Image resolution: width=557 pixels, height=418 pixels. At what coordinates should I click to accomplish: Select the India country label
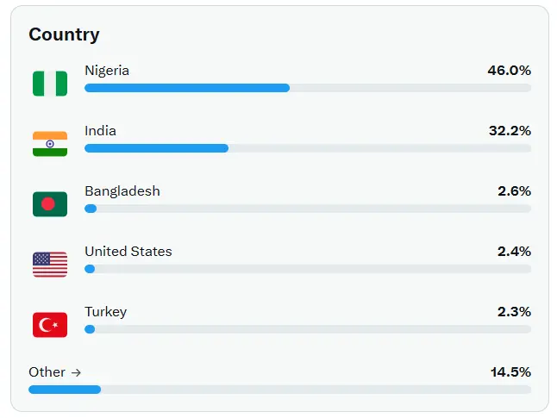click(101, 131)
